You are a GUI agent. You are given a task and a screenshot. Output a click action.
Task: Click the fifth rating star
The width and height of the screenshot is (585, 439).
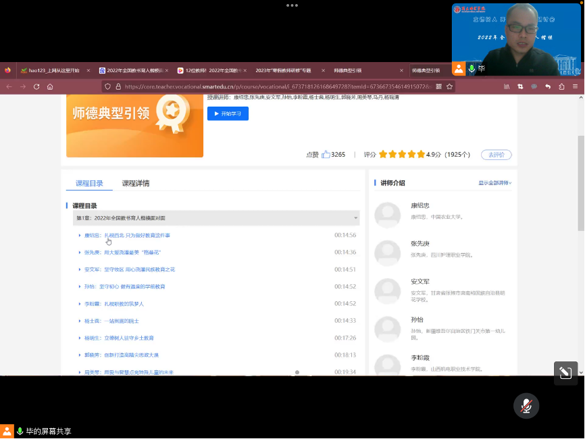pyautogui.click(x=421, y=155)
